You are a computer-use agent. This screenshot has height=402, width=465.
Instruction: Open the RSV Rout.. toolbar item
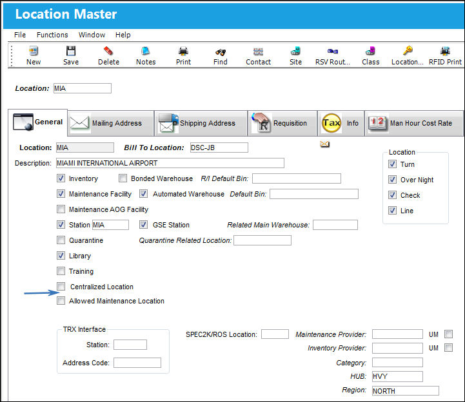pos(333,55)
